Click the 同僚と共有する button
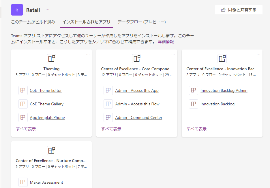The width and height of the screenshot is (270, 188). [239, 10]
